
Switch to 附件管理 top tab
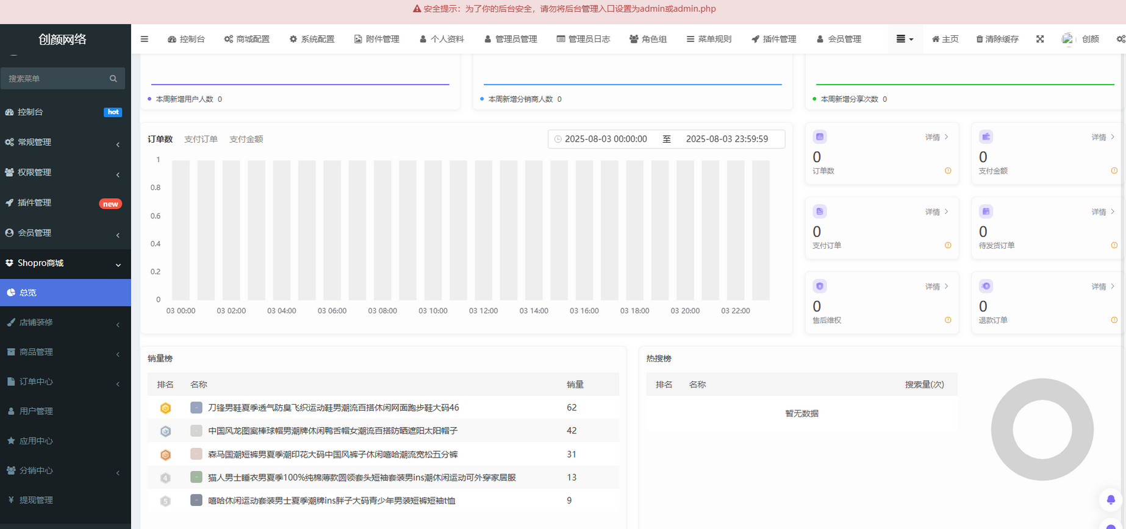376,39
